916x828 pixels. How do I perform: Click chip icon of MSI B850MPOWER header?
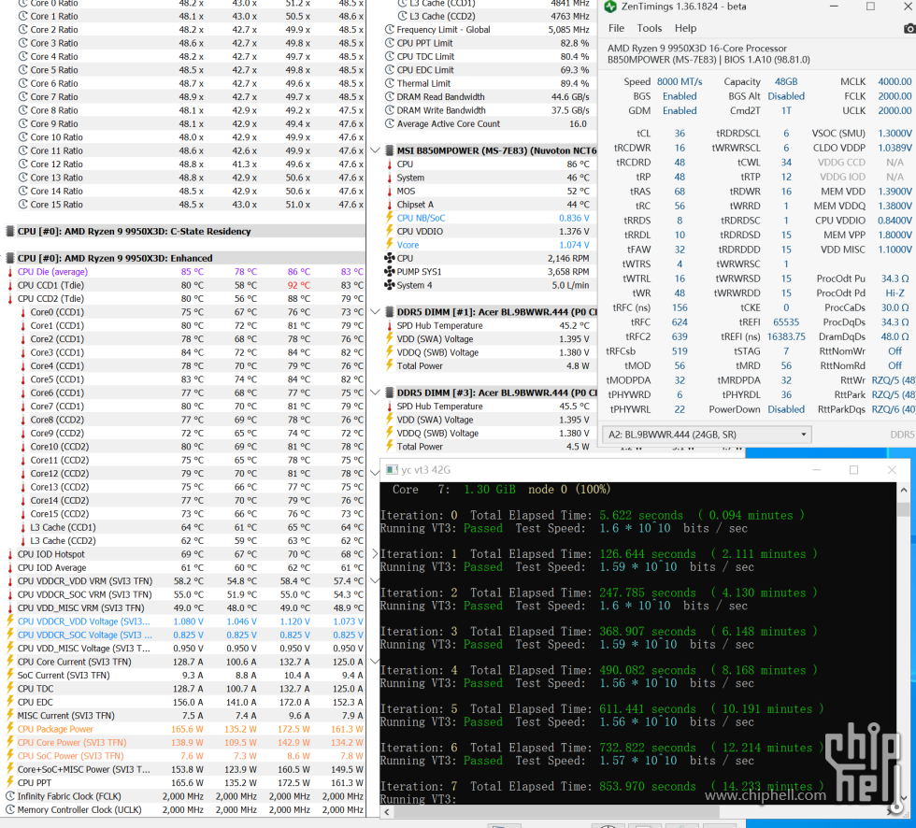pos(390,150)
